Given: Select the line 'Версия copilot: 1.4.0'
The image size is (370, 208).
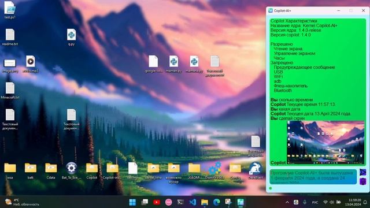Looking at the screenshot, I should tap(290, 35).
